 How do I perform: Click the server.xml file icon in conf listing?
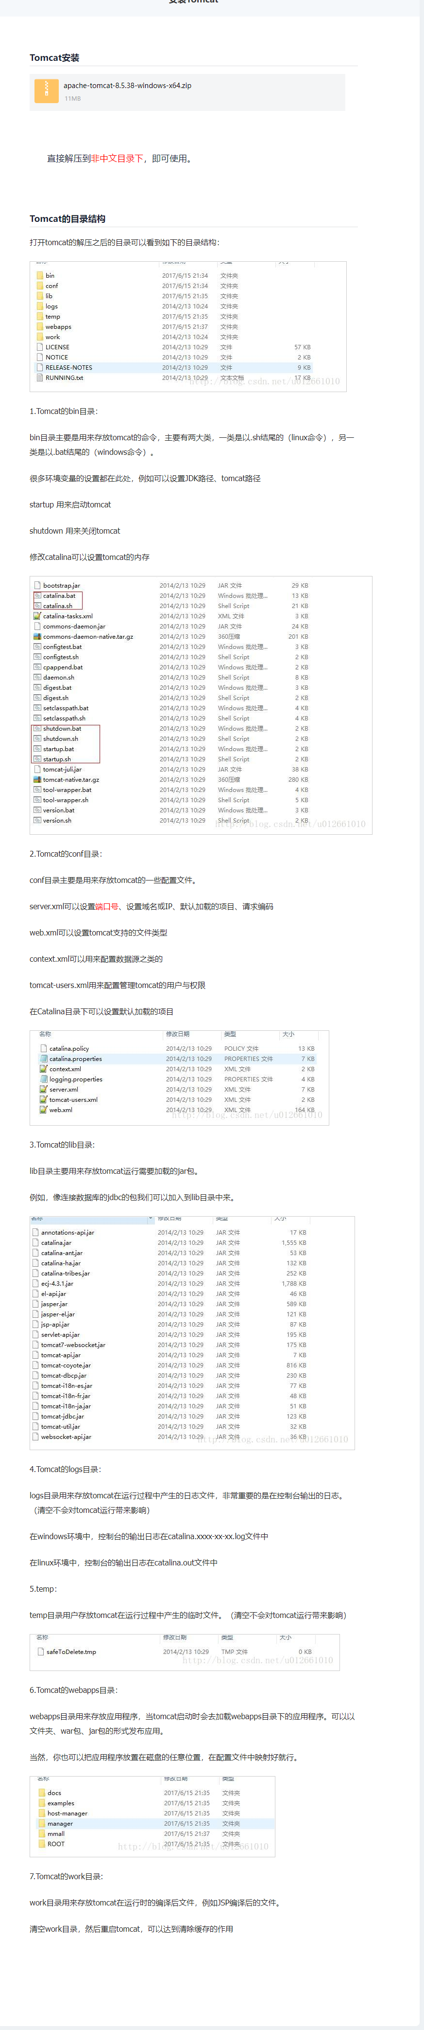pyautogui.click(x=43, y=1090)
